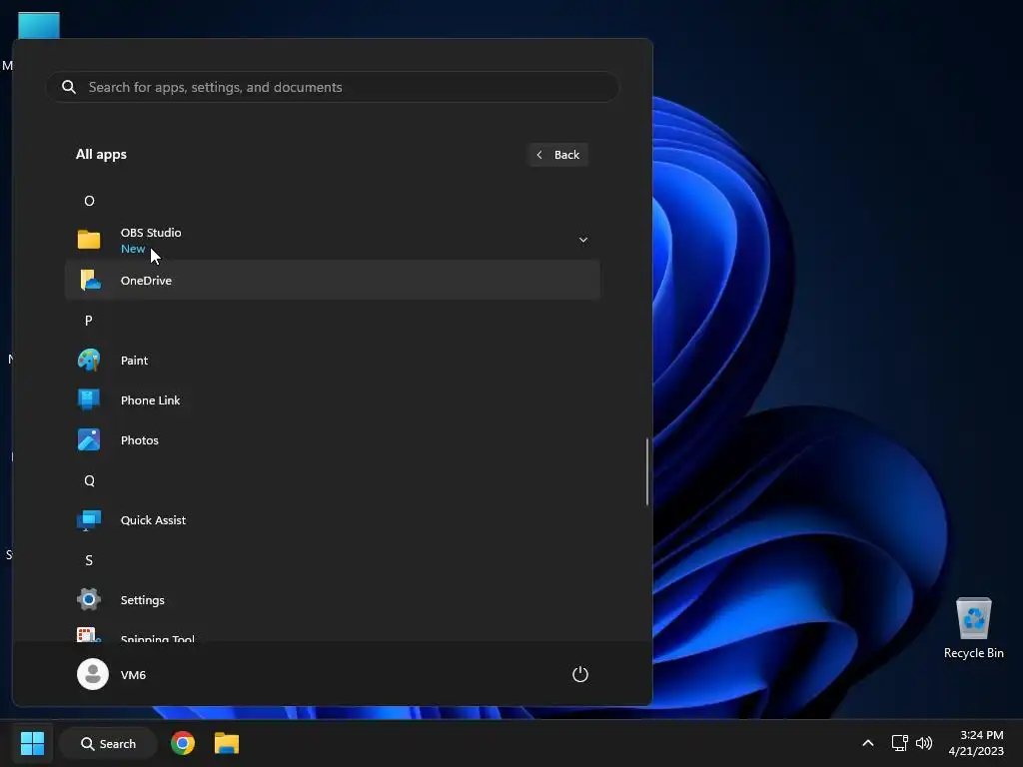
Task: Click the letter S section header
Action: tap(89, 560)
